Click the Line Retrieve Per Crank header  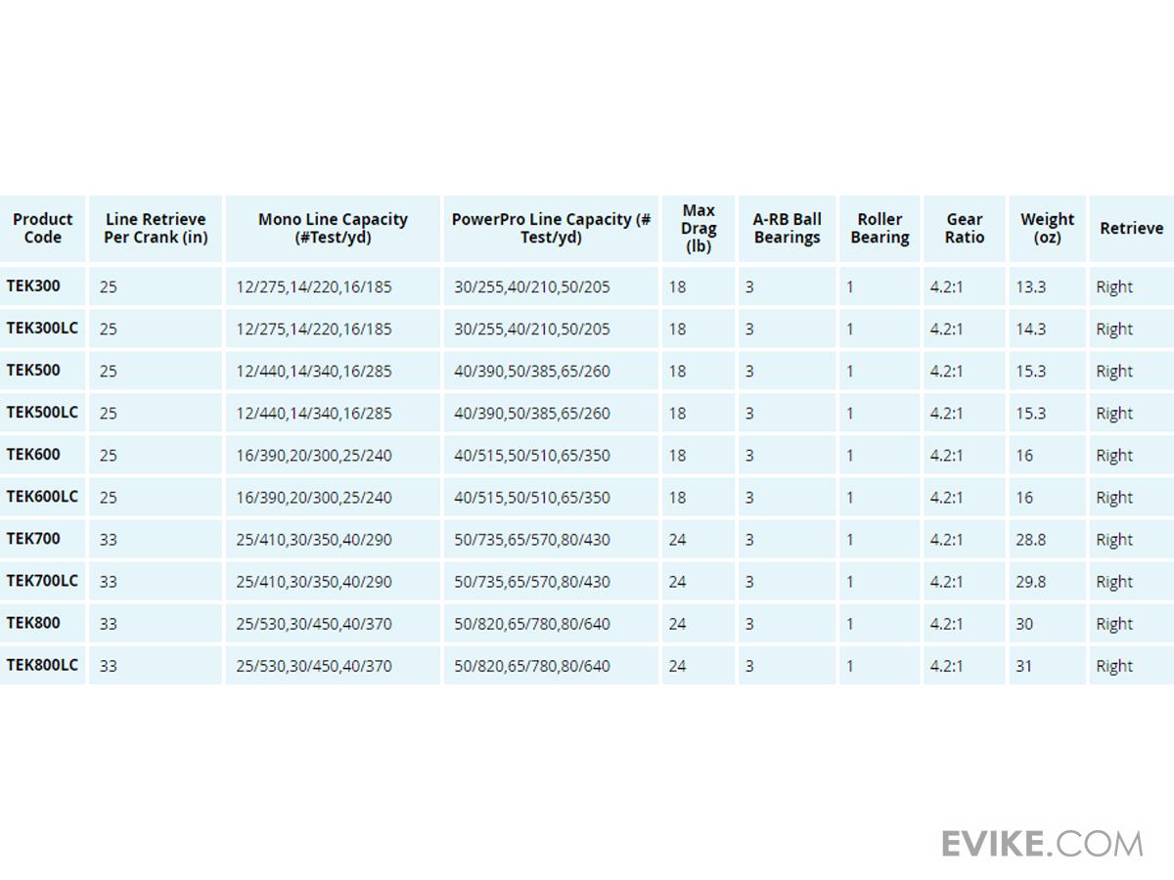[x=156, y=229]
